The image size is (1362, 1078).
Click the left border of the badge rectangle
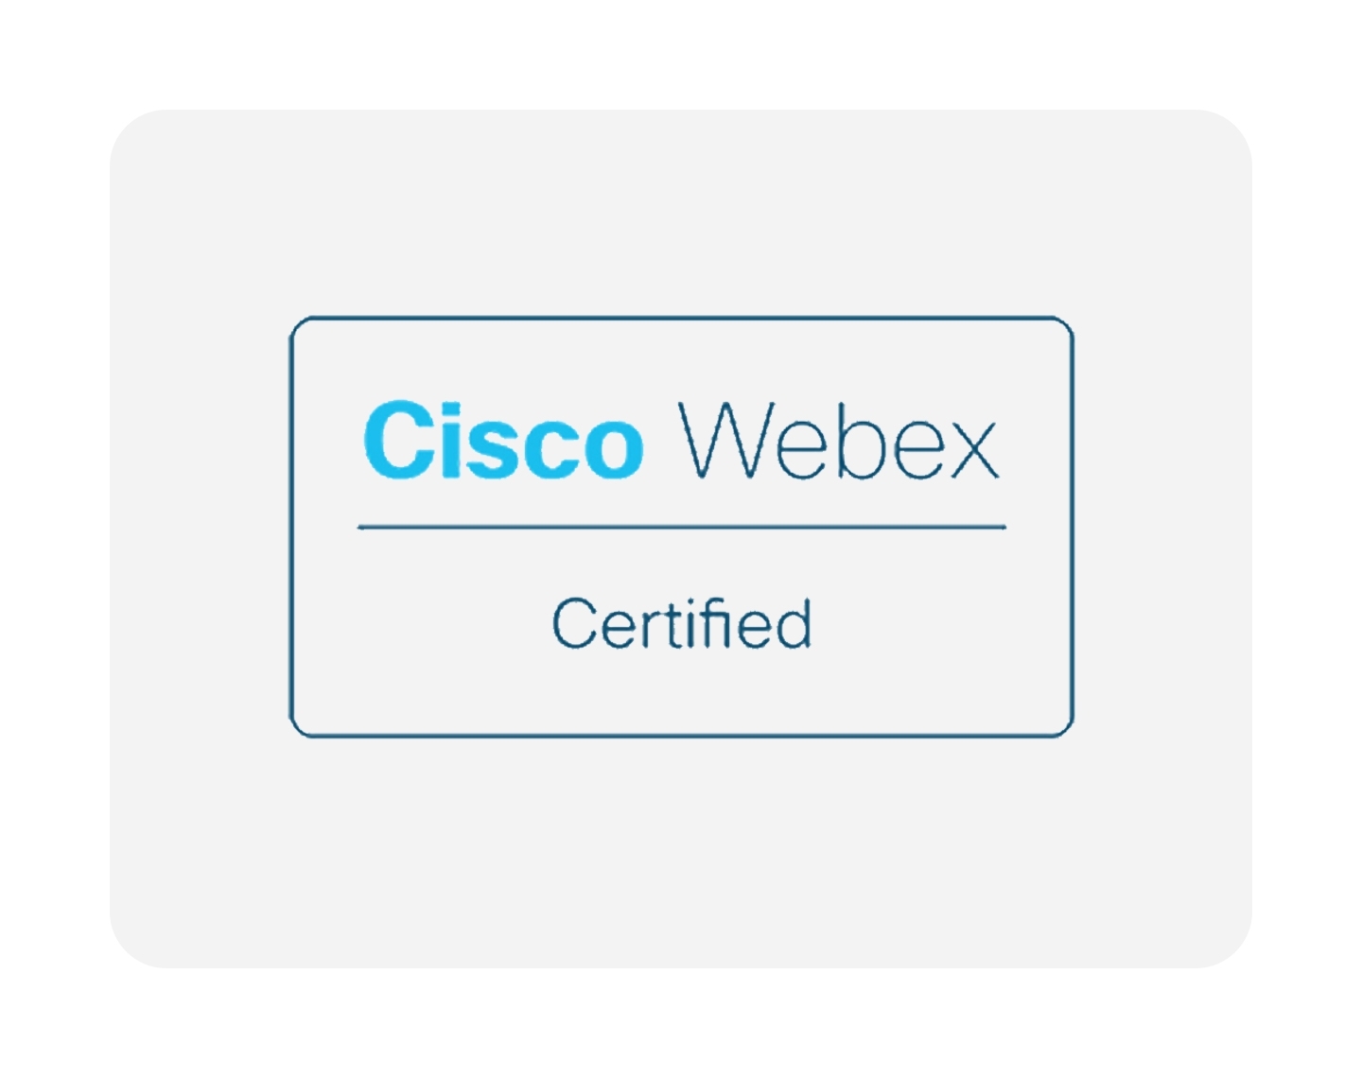click(291, 527)
